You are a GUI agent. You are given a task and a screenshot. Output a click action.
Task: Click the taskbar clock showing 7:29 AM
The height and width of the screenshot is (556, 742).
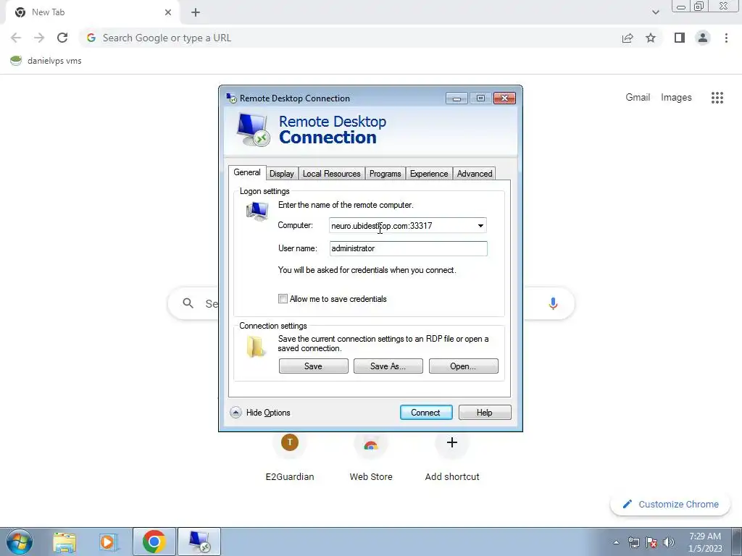pyautogui.click(x=705, y=542)
